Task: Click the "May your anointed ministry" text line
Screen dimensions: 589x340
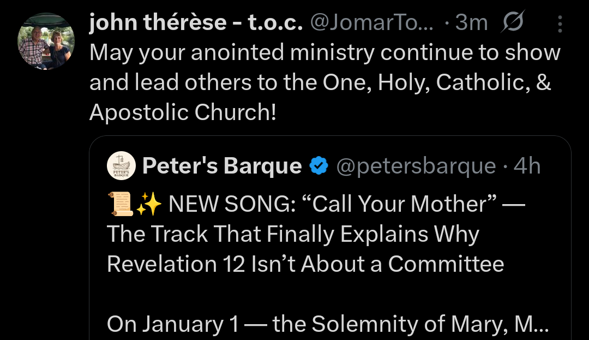Action: coord(325,52)
